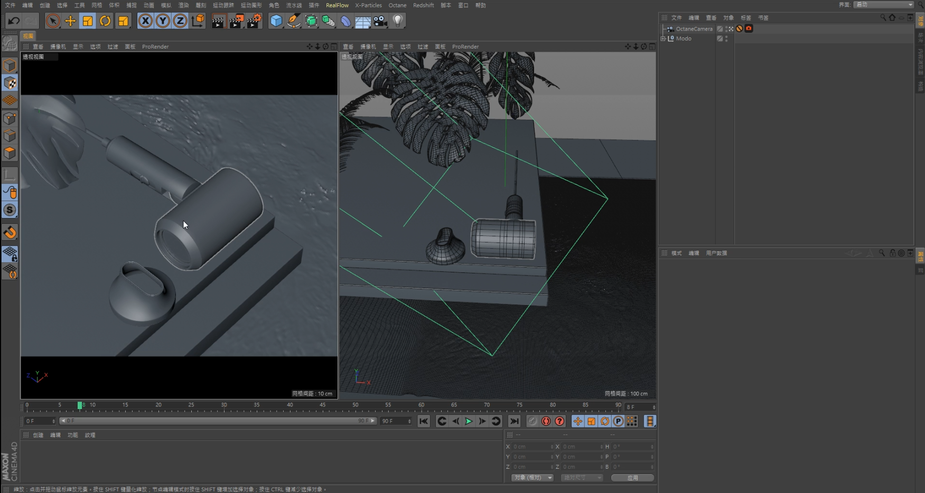Step to next frame
Screen dimensions: 925x493
482,421
